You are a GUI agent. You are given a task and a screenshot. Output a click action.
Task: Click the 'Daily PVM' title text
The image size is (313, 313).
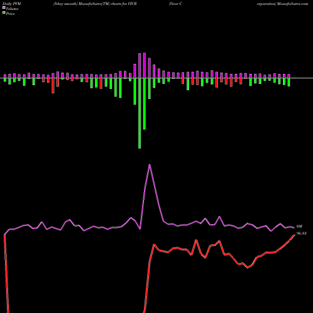click(x=12, y=4)
